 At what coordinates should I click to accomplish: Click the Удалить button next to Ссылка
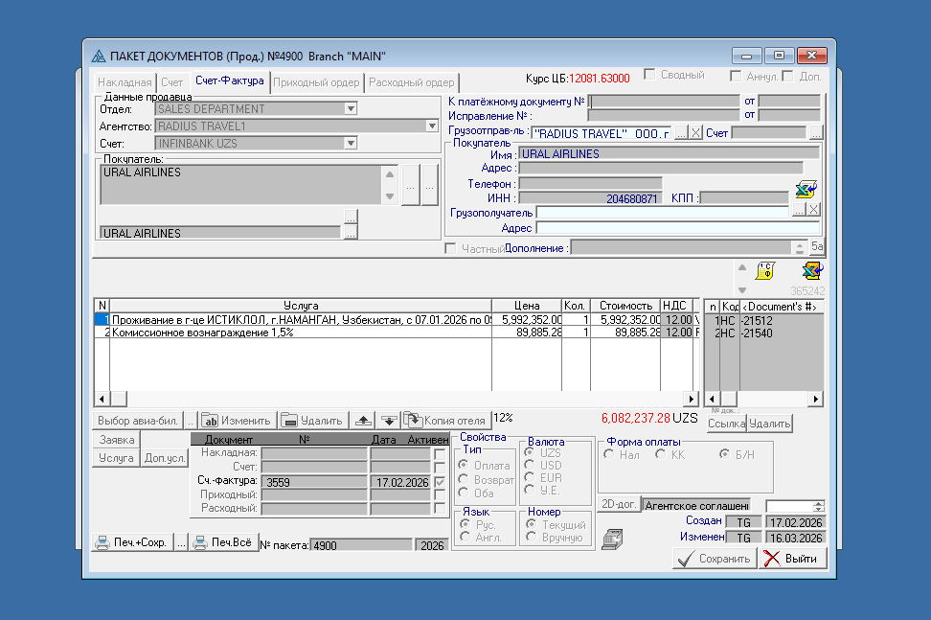click(769, 424)
